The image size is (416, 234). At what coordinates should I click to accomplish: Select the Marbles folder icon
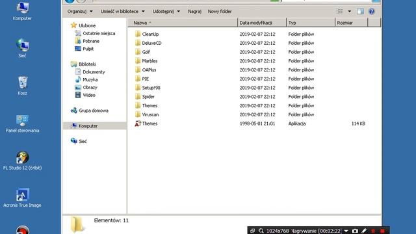[x=138, y=60]
